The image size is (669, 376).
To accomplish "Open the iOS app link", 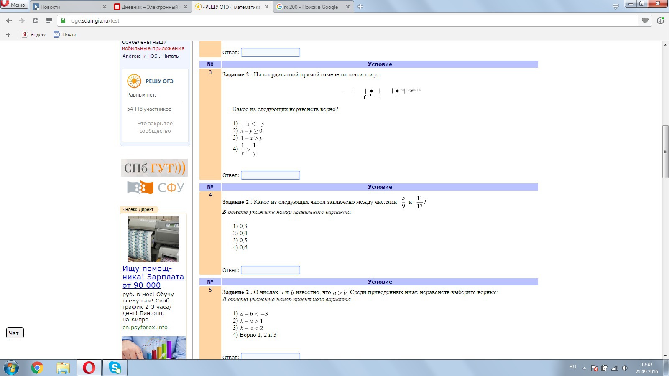I will [153, 56].
